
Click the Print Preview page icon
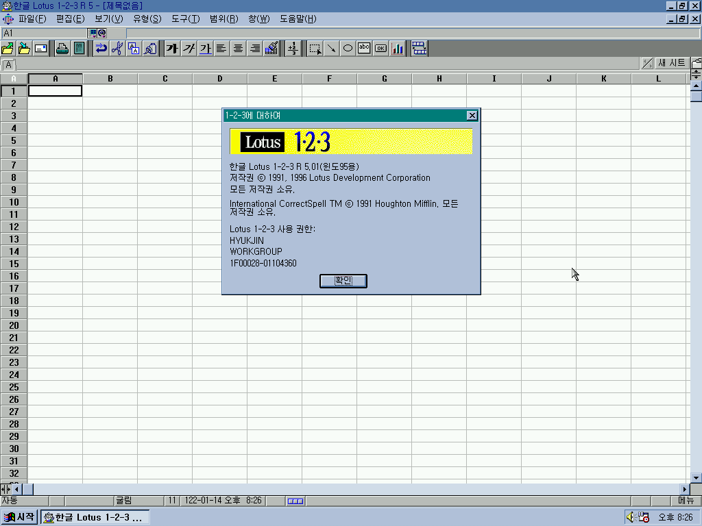pyautogui.click(x=80, y=49)
